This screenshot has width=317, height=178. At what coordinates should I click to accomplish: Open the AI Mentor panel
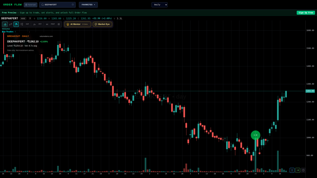coord(77,24)
